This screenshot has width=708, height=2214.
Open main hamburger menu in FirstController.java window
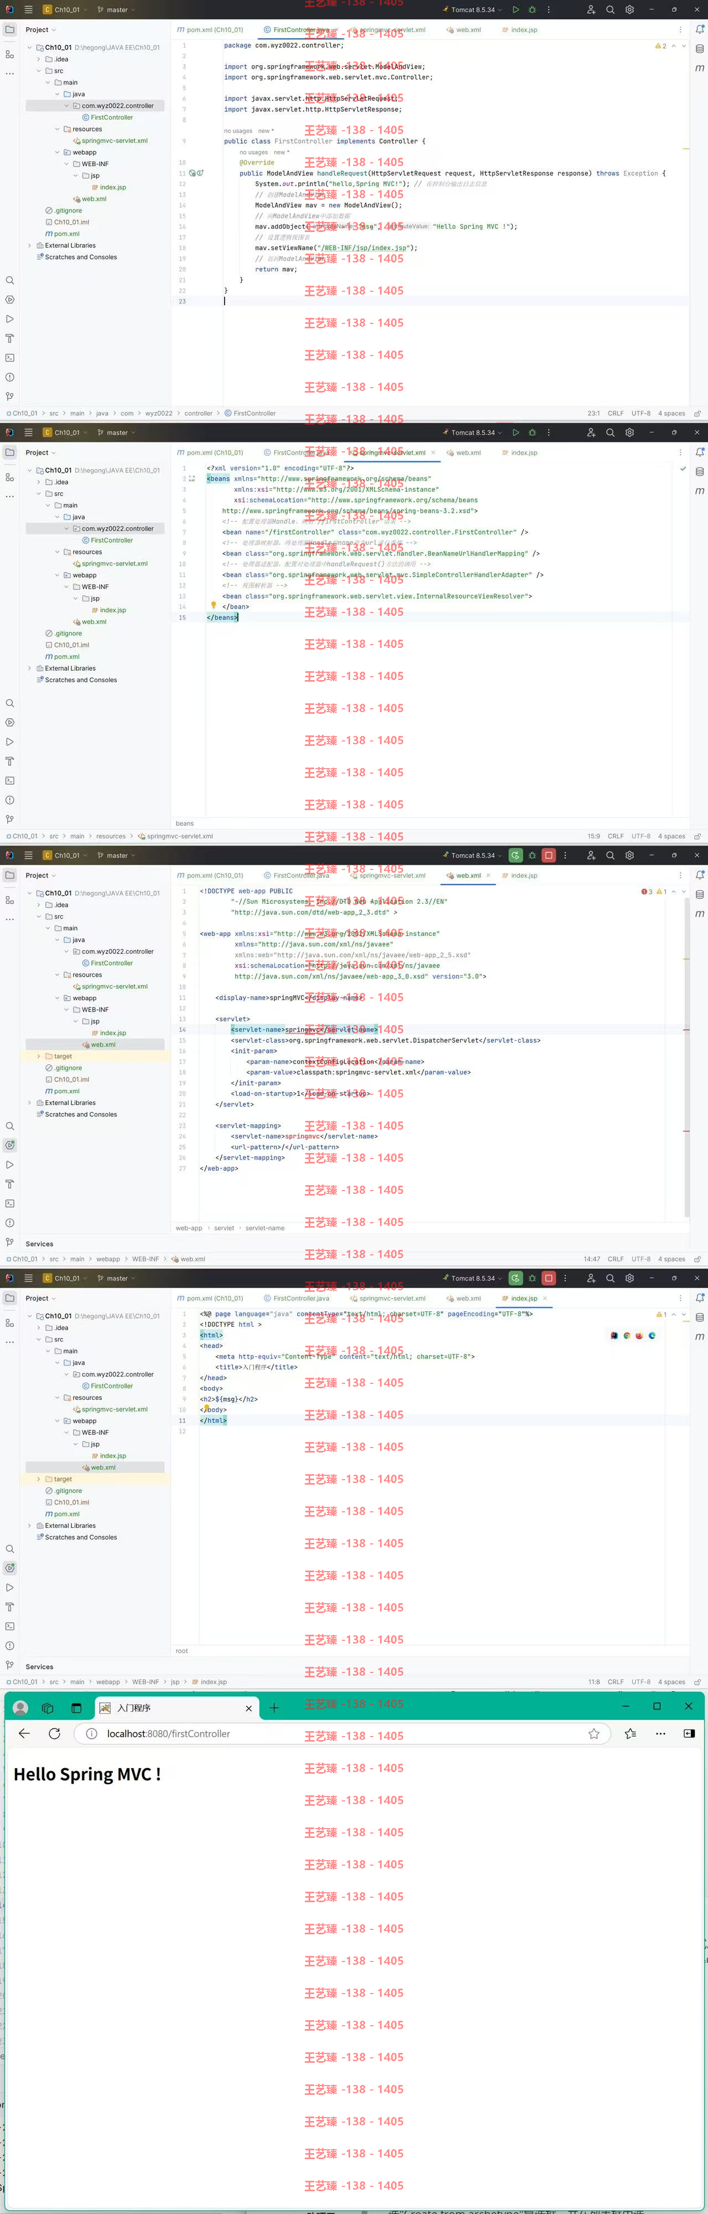(28, 9)
